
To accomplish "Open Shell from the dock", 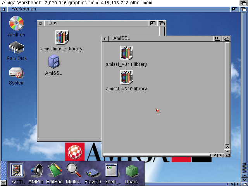I will pyautogui.click(x=112, y=170).
